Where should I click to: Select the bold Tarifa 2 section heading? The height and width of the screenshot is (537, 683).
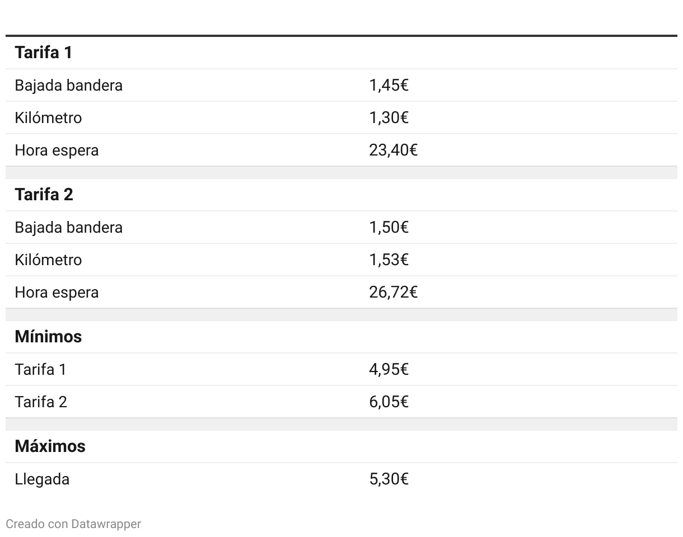44,195
